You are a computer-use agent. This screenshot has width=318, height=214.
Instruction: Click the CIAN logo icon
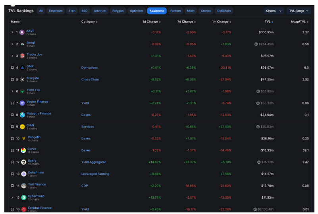(x=22, y=127)
